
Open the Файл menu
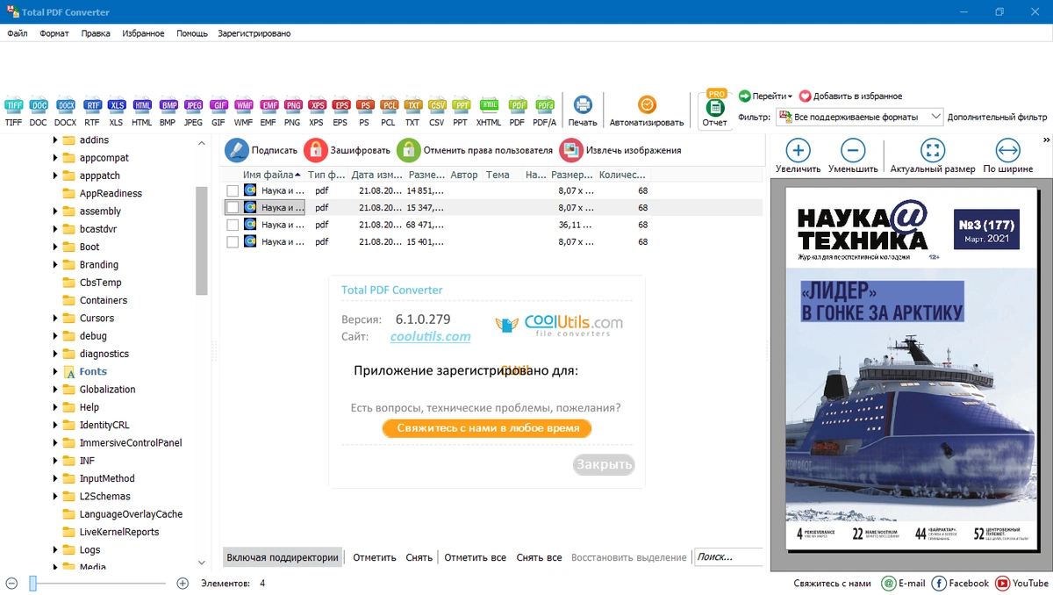click(18, 33)
